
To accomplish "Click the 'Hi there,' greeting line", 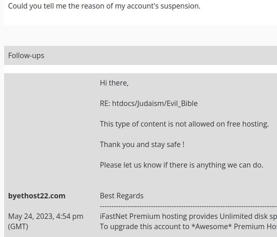I will 114,83.
